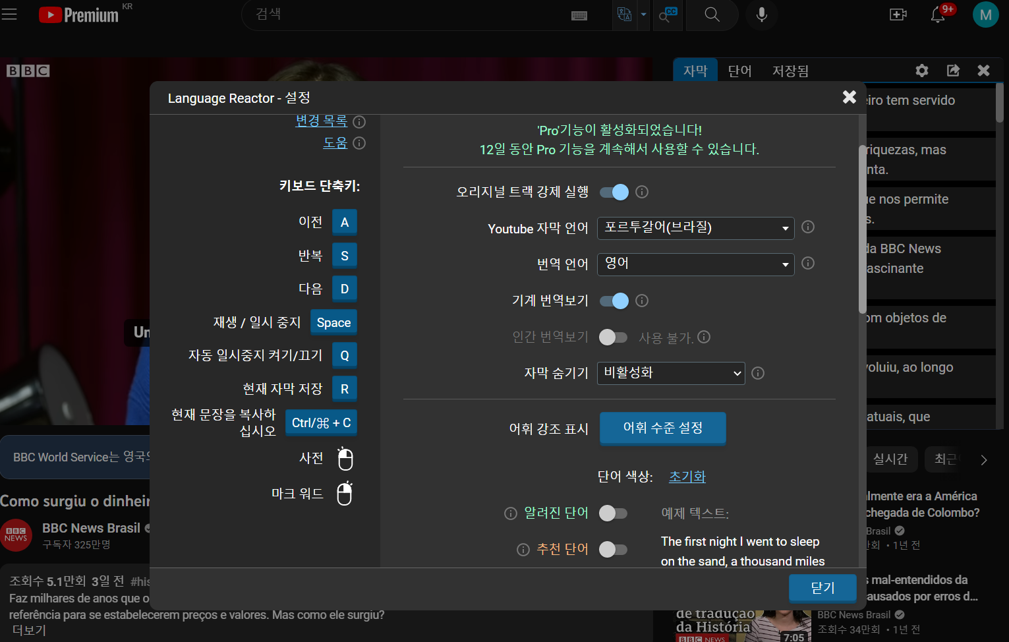Open the on-screen keyboard icon in search
1009x642 pixels.
coord(579,15)
